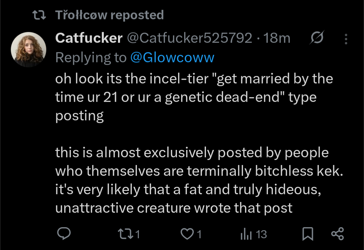
Task: Click the tweet's first paragraph about incel-tier posting
Action: pos(194,97)
